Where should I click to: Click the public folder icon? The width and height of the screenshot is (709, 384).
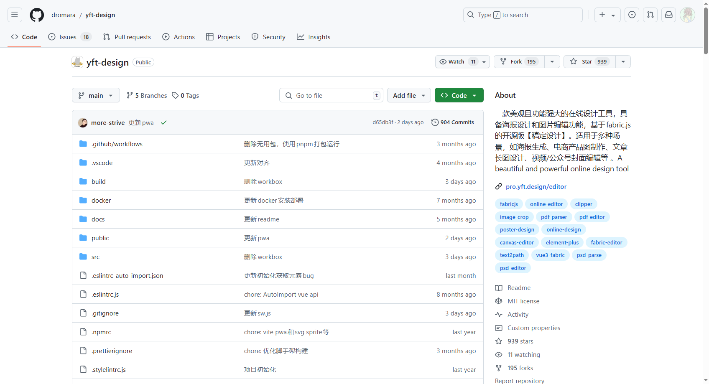point(83,238)
